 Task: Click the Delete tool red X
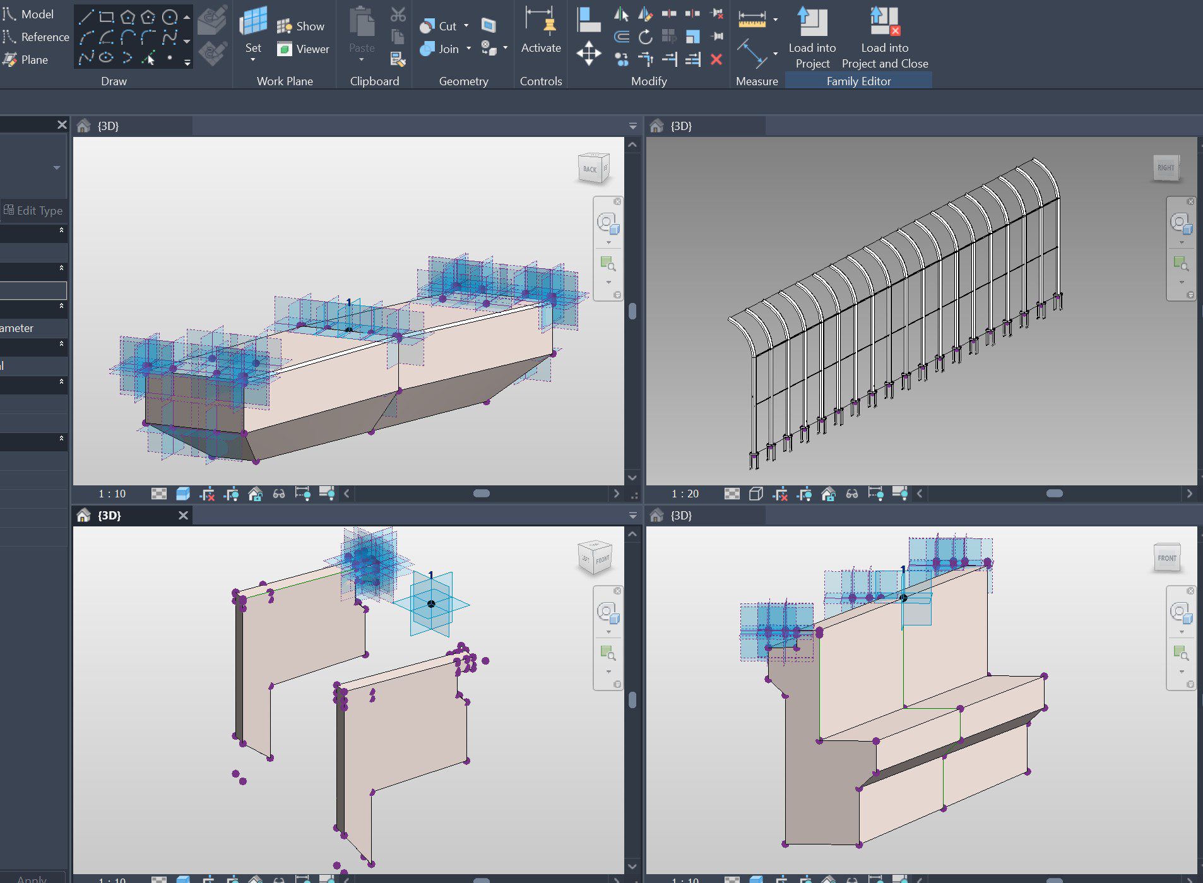[718, 59]
